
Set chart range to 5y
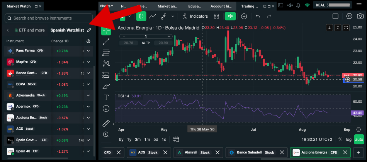(121, 139)
